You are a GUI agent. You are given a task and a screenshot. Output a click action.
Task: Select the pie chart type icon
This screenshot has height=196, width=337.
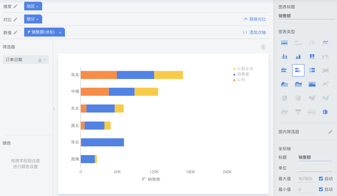pos(284,98)
